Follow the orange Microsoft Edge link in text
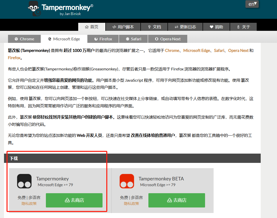Image resolution: width=277 pixels, height=218 pixels. click(x=197, y=50)
